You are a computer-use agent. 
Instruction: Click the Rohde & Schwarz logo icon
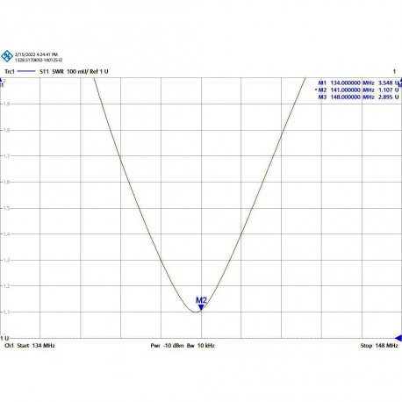[7, 56]
